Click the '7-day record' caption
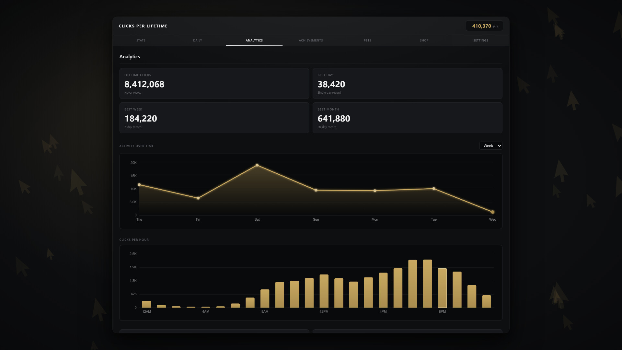The width and height of the screenshot is (622, 350). pos(133,127)
